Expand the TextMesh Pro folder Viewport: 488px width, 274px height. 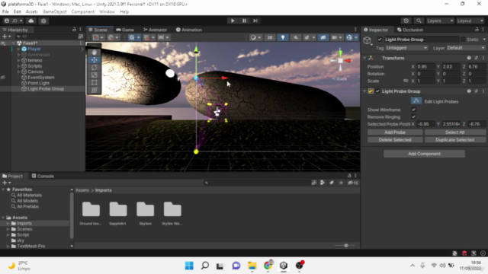(x=8, y=246)
